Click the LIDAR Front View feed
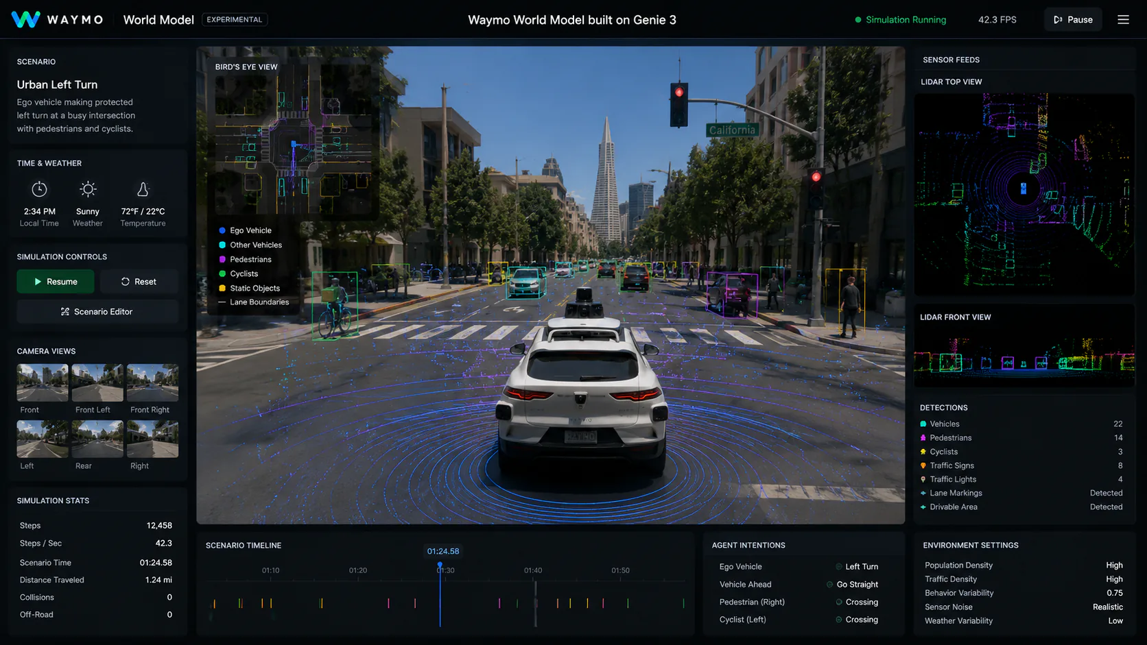This screenshot has width=1147, height=645. (x=1024, y=356)
